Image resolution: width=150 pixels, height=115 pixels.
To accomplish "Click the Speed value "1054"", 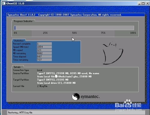I will (44, 47).
